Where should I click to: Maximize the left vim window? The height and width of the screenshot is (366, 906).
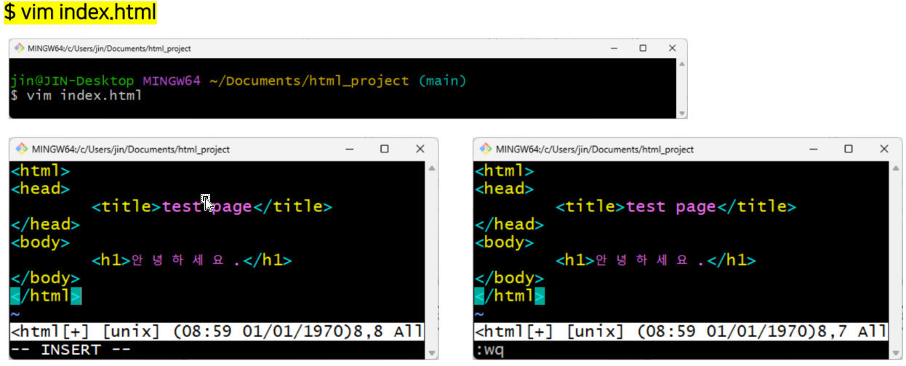click(385, 149)
